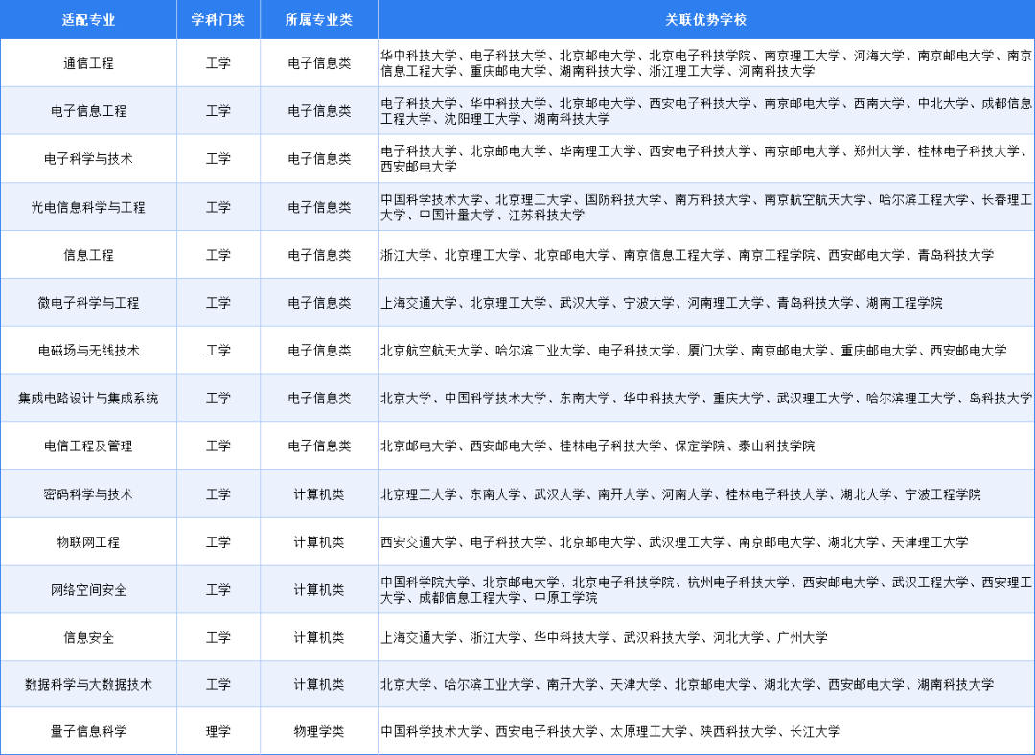Click the 电子信息类 cell for 通信工程
This screenshot has height=755, width=1035.
click(x=318, y=63)
